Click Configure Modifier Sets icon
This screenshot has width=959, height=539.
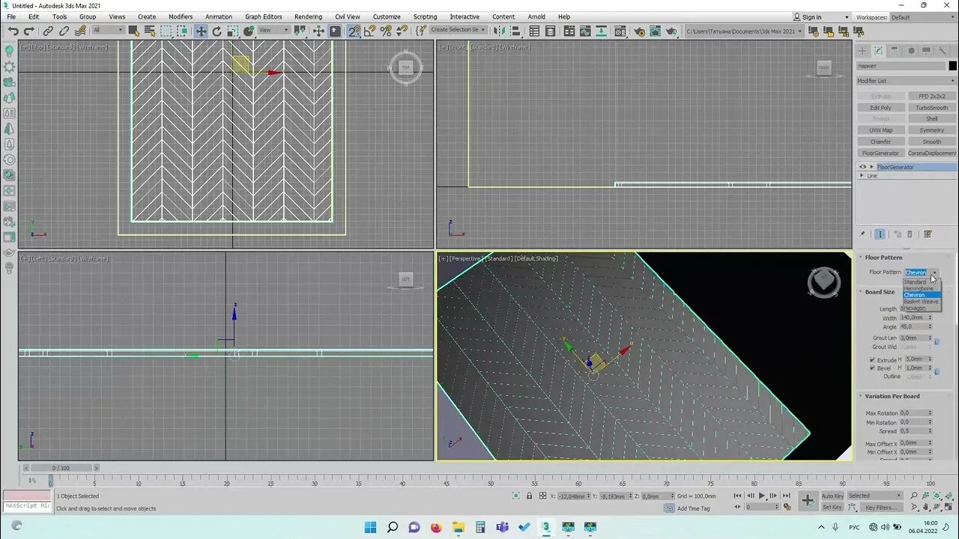tap(928, 234)
